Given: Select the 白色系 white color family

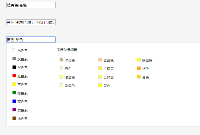Looking at the screenshot, I should [20, 50].
